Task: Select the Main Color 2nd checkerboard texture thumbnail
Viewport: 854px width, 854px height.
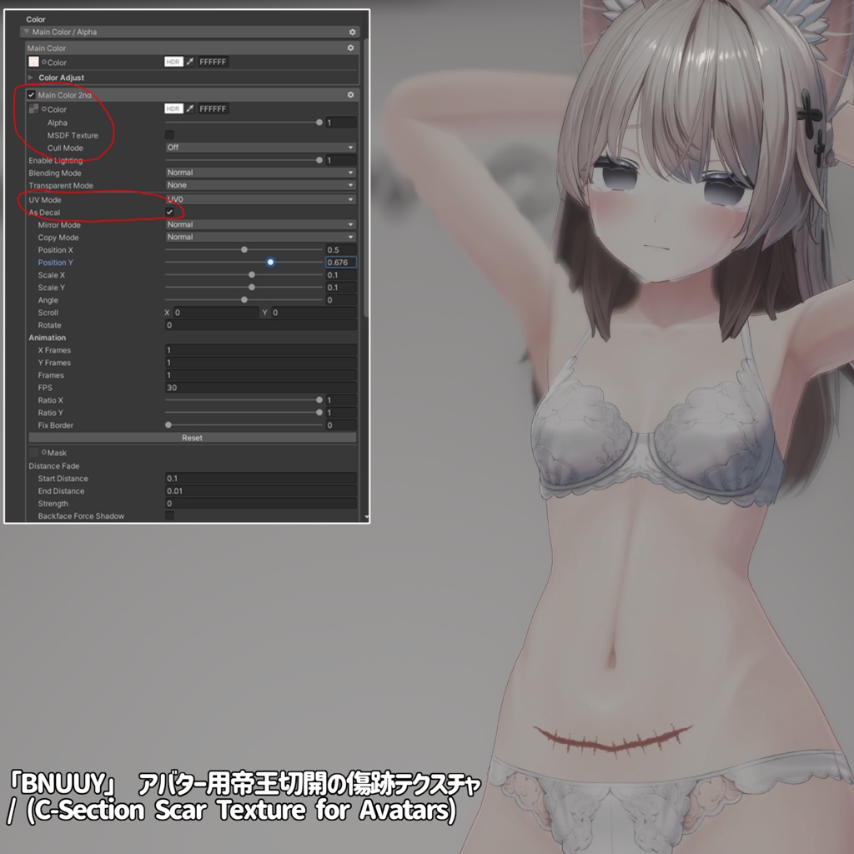Action: 33,108
